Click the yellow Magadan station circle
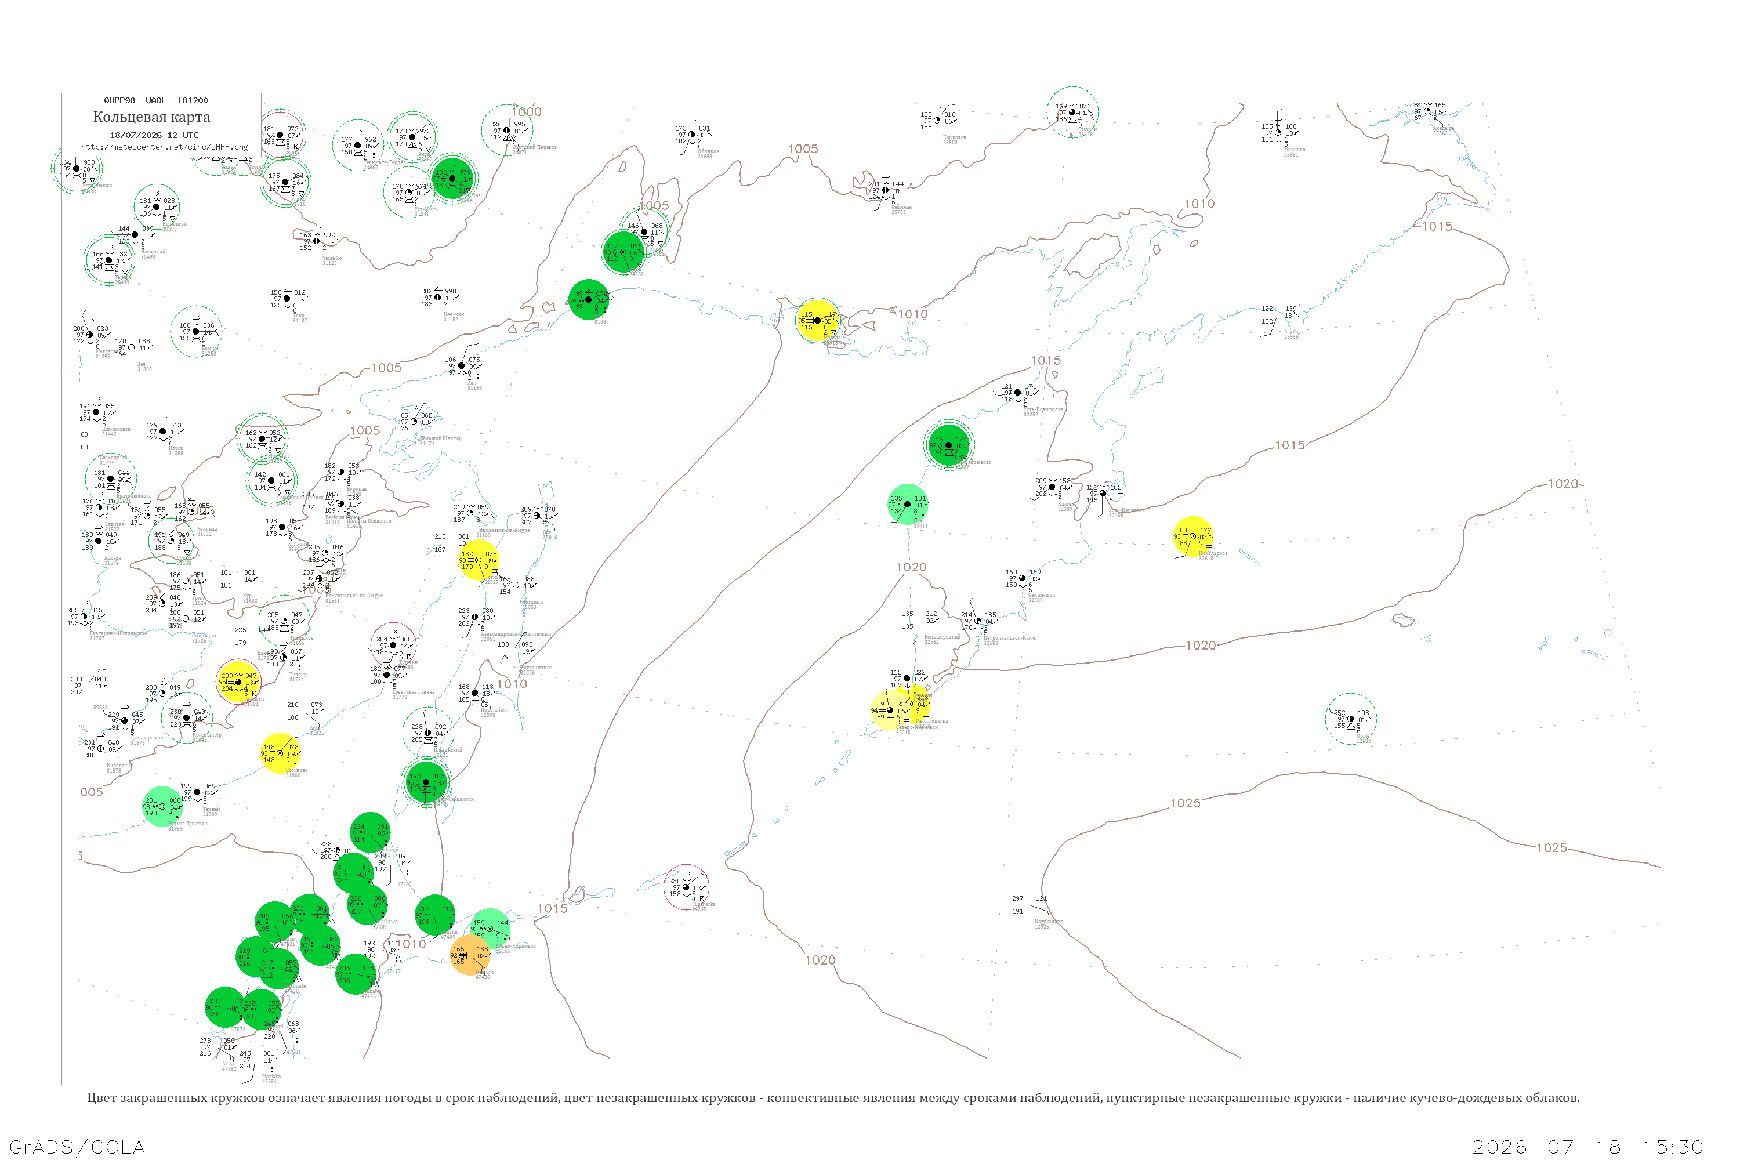This screenshot has height=1160, width=1740. tap(817, 320)
